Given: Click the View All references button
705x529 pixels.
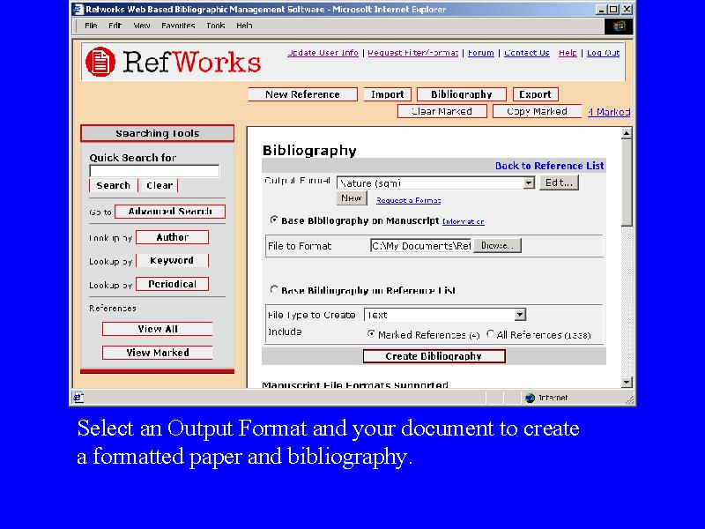Looking at the screenshot, I should 158,329.
